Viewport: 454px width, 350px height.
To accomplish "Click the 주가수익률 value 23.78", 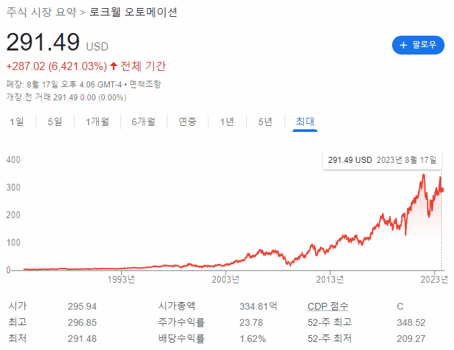I will coord(251,322).
